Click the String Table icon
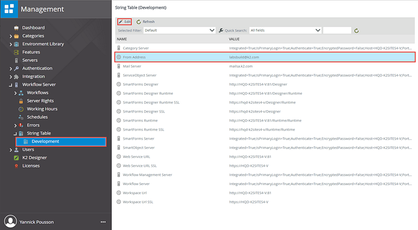 21,133
